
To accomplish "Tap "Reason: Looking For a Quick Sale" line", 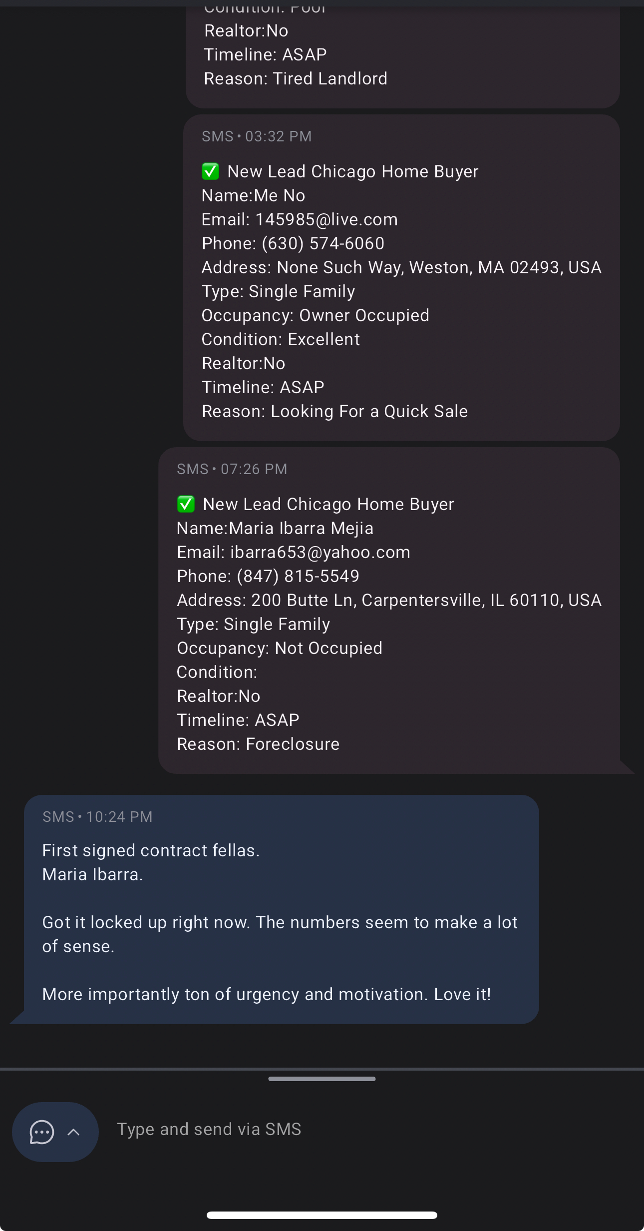I will click(x=334, y=412).
